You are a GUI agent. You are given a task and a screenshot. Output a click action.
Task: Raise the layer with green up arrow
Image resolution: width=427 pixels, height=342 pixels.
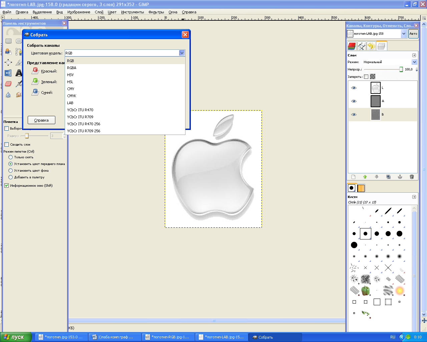click(x=365, y=177)
